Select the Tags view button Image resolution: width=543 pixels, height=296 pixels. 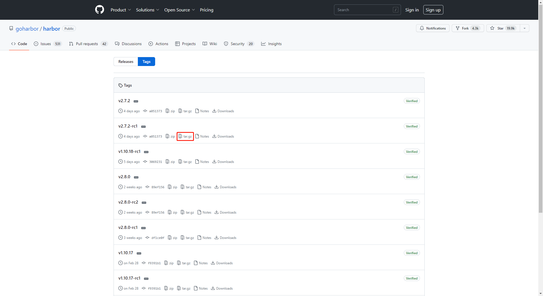(146, 62)
